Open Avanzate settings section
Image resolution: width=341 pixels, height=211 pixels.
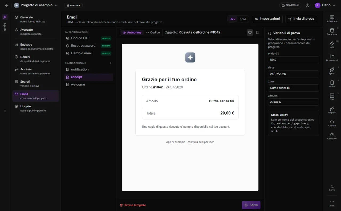(35, 32)
